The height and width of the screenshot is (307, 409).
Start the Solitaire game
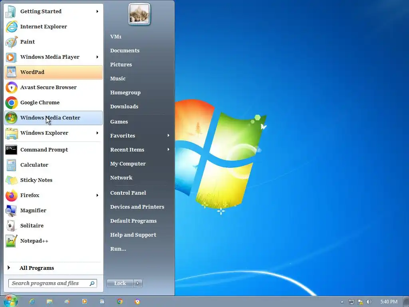[54, 225]
